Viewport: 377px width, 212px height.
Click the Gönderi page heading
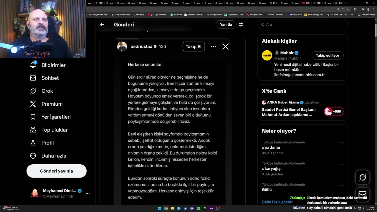[124, 25]
